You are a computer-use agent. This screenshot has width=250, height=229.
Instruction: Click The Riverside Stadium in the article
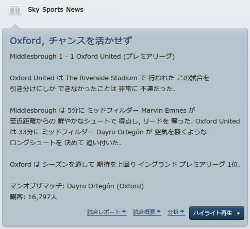(x=102, y=78)
